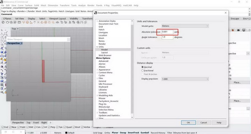Image resolution: width=251 pixels, height=134 pixels.
Task: Select the Polyline tool in left toolbar
Action: (x=2, y=34)
